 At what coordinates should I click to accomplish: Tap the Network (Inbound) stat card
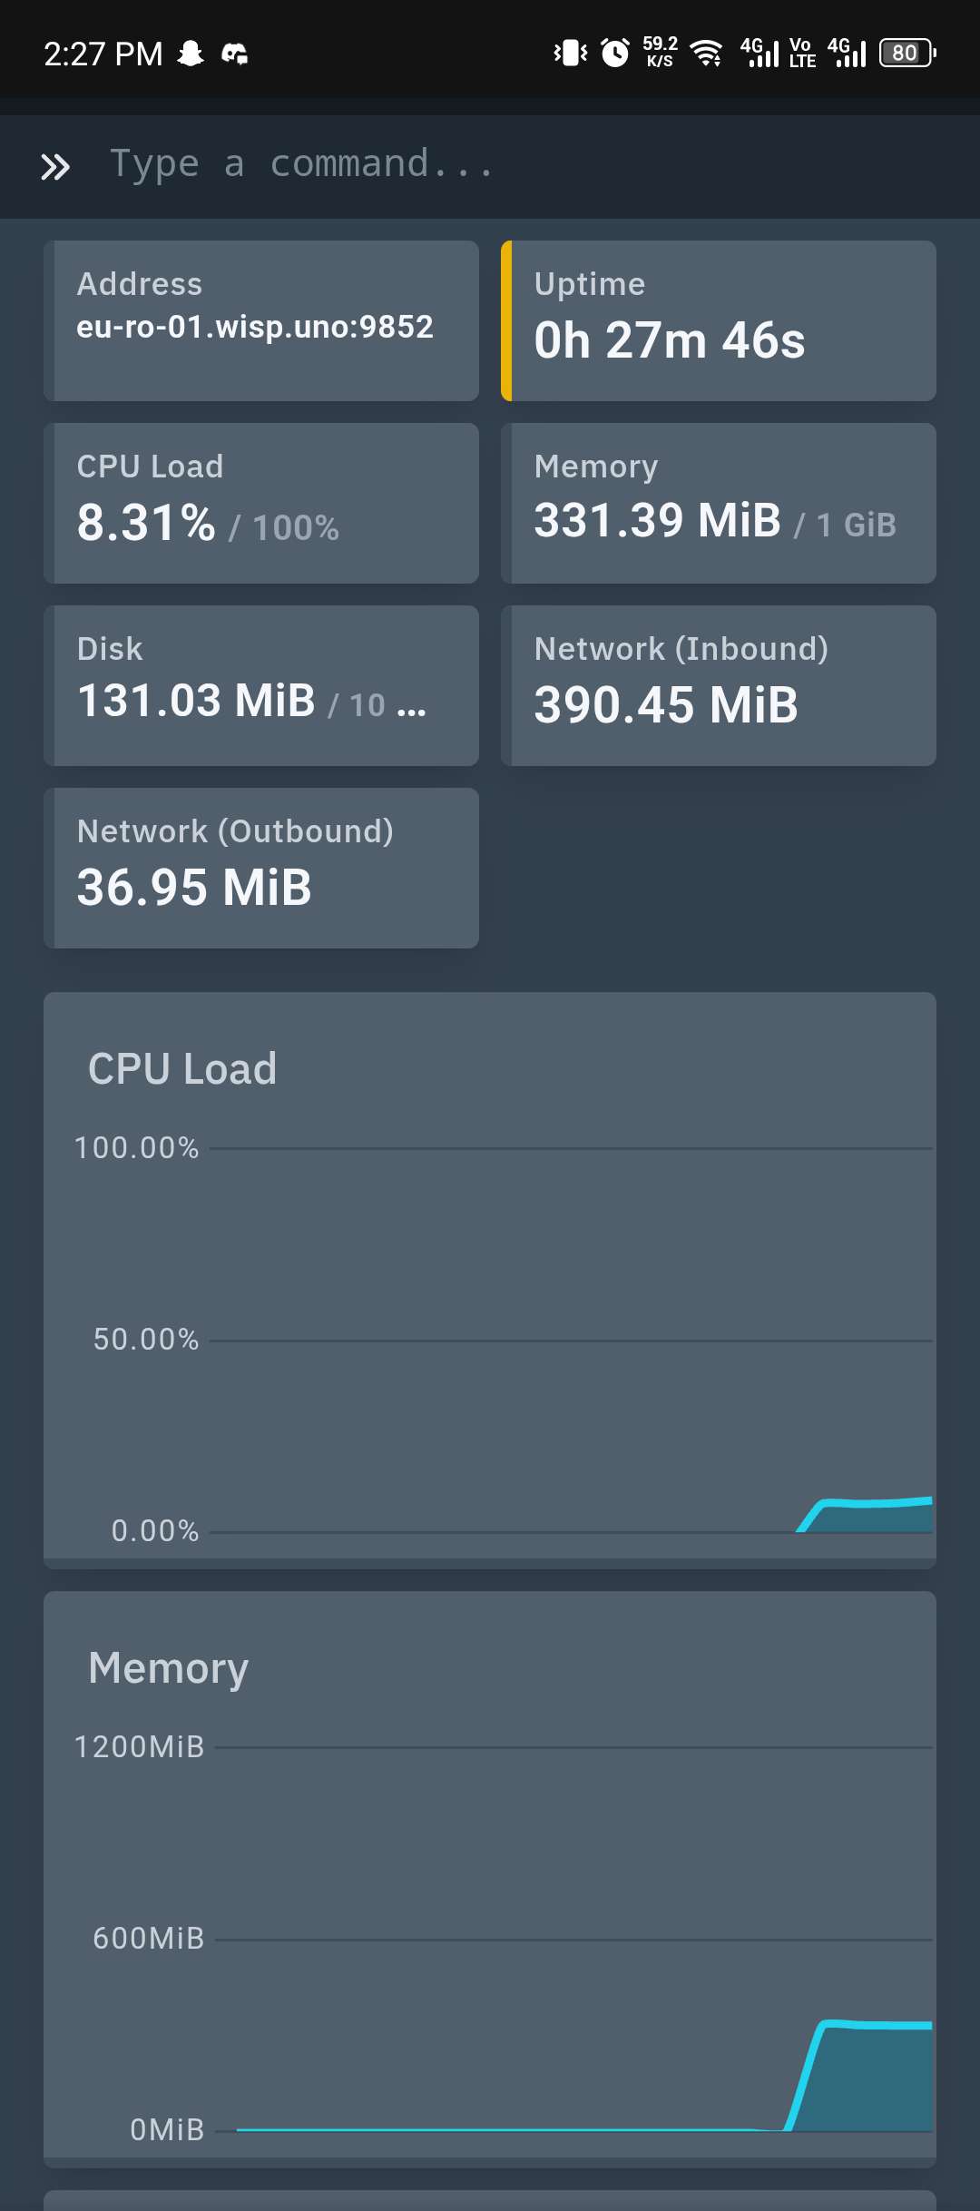click(x=719, y=685)
